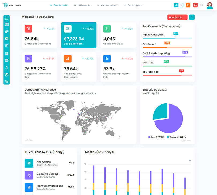Click the Social Media reporting progress bar
The height and width of the screenshot is (195, 217).
coord(167,57)
